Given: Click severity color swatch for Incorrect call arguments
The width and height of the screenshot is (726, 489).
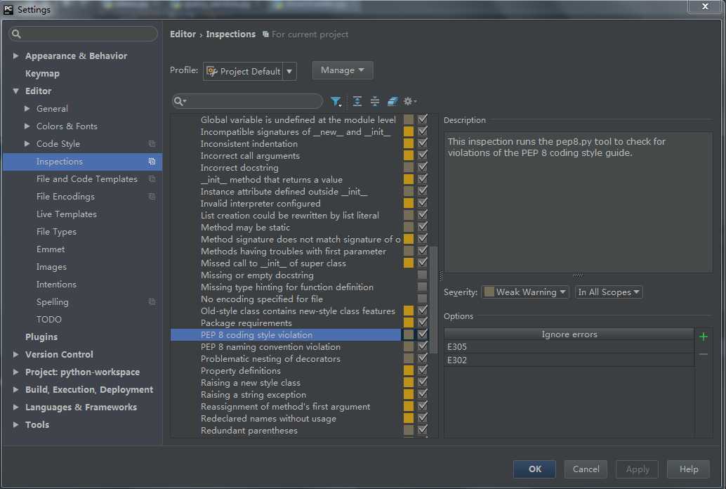Looking at the screenshot, I should [409, 155].
